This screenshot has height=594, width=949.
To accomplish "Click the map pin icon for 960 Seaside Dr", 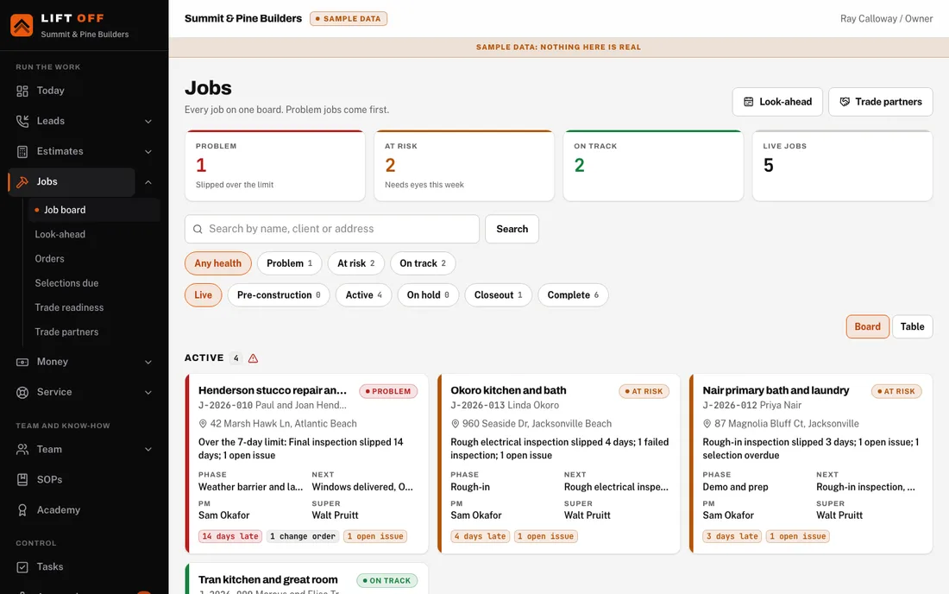I will coord(456,424).
